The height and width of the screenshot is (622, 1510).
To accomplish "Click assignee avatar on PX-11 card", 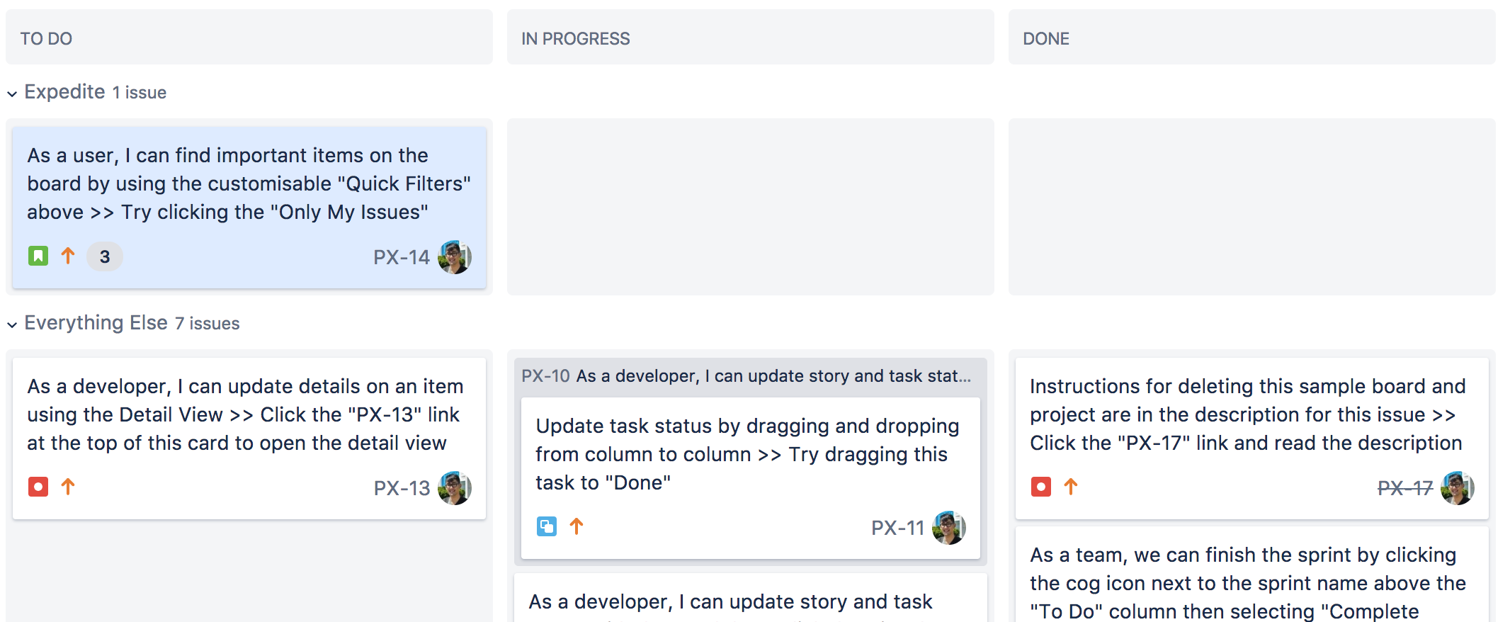I will pos(949,528).
